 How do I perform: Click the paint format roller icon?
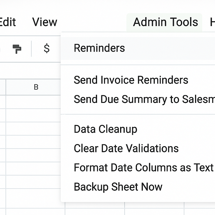pos(17,49)
